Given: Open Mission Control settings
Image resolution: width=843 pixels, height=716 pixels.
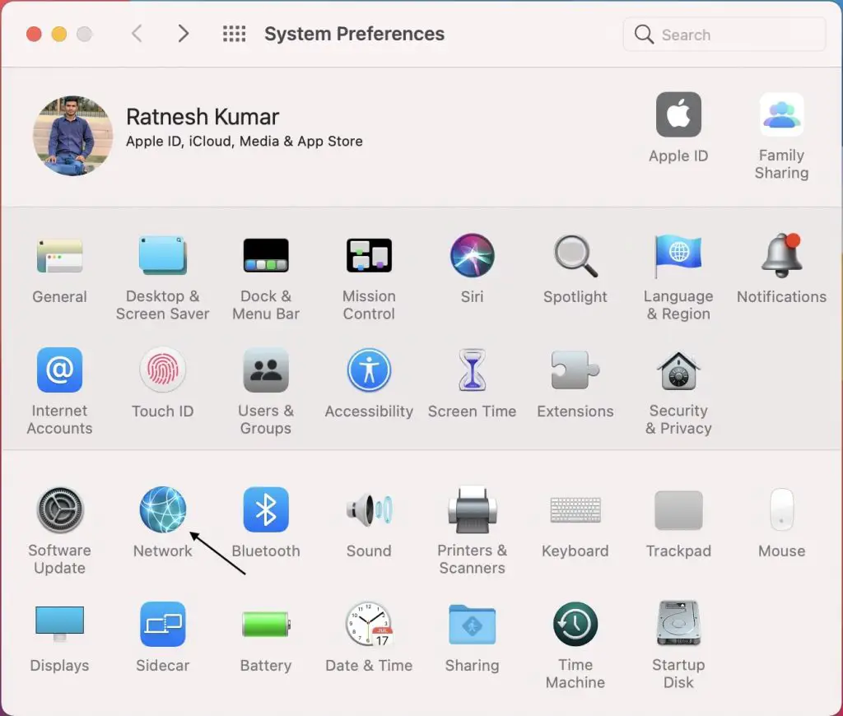Looking at the screenshot, I should (x=369, y=255).
